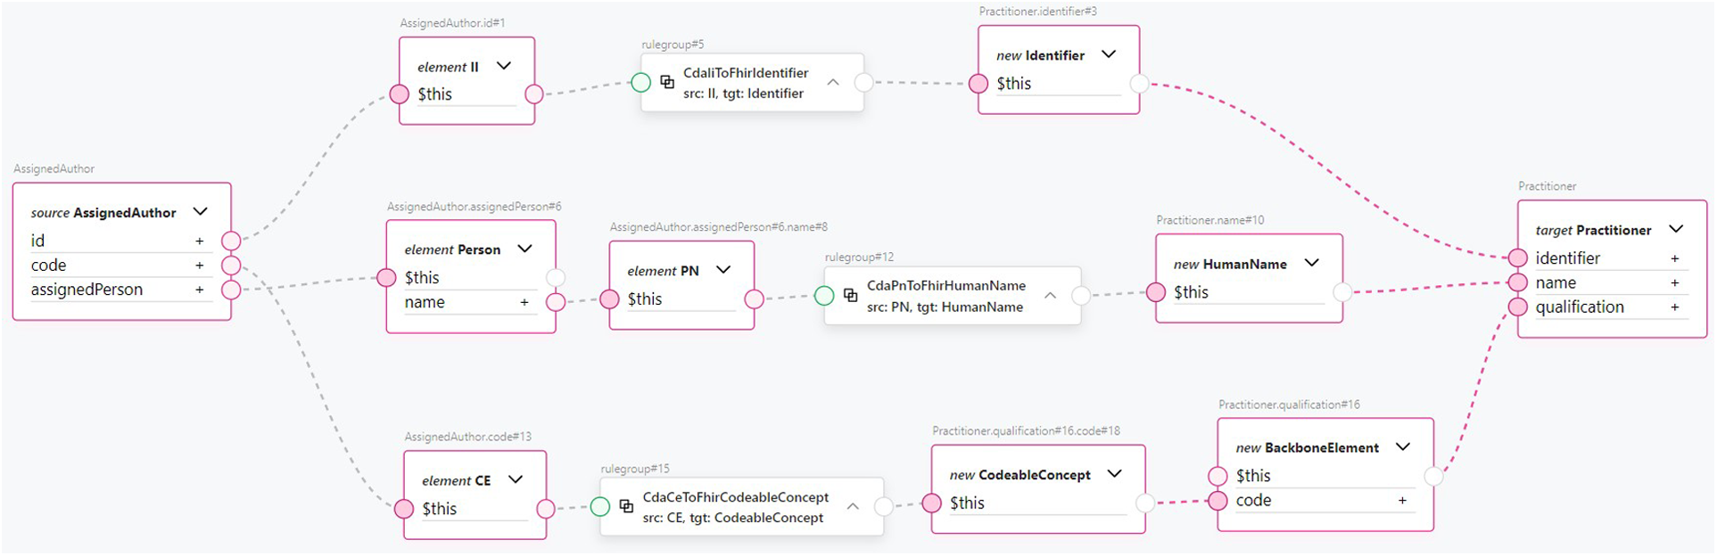Click the element CE node title
The image size is (1717, 556).
click(x=456, y=480)
